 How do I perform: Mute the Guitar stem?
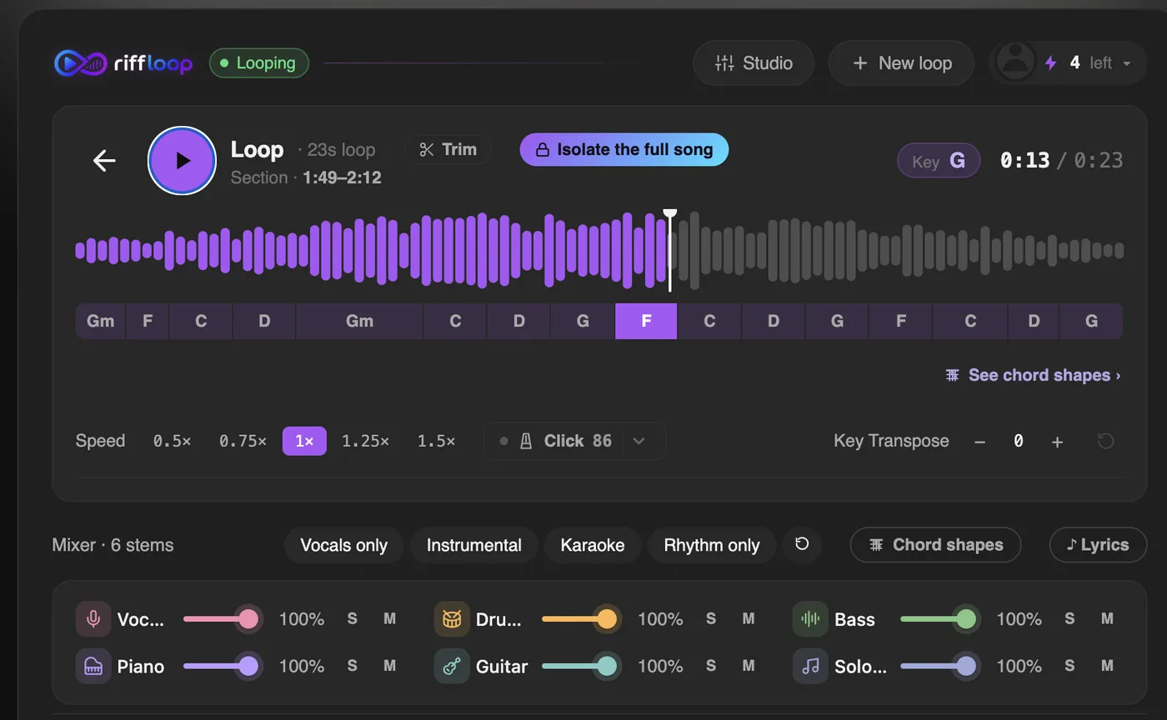point(748,665)
